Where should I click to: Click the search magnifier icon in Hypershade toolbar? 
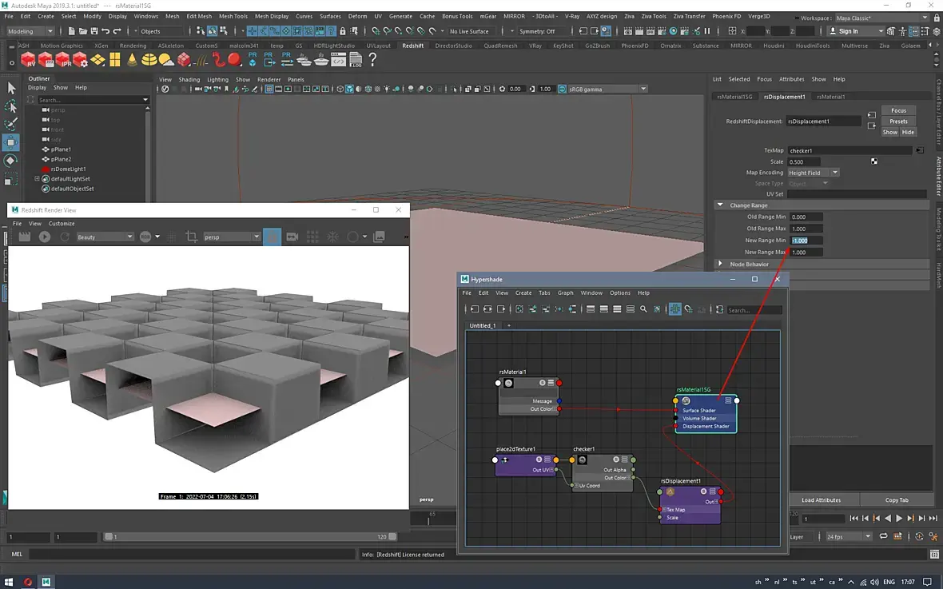pos(643,309)
